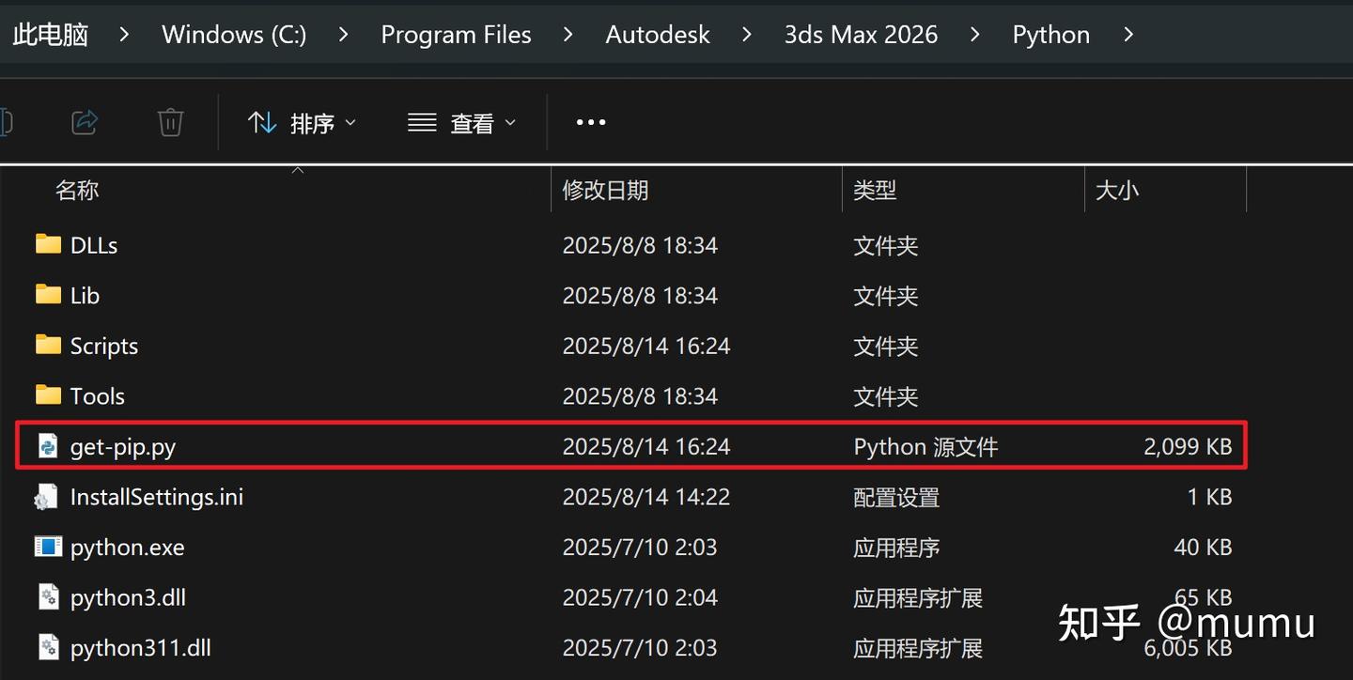
Task: Select the get-pip.py Python file icon
Action: [48, 446]
